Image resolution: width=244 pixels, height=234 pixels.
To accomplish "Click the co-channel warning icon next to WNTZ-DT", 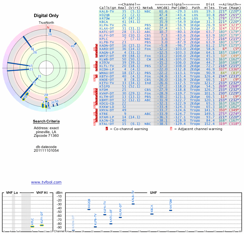I will (97, 56).
